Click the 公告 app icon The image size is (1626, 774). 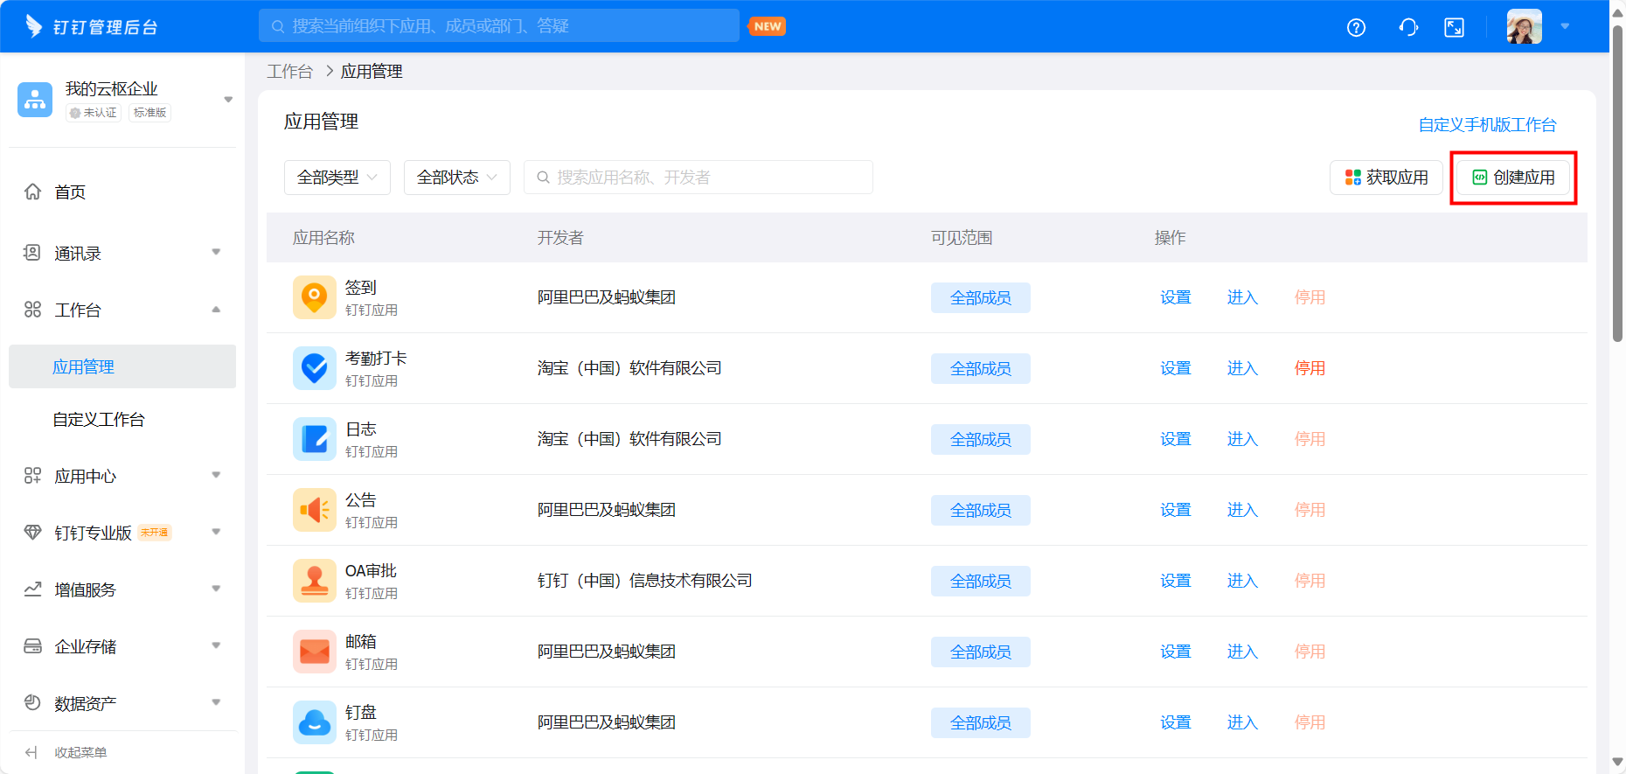point(315,510)
